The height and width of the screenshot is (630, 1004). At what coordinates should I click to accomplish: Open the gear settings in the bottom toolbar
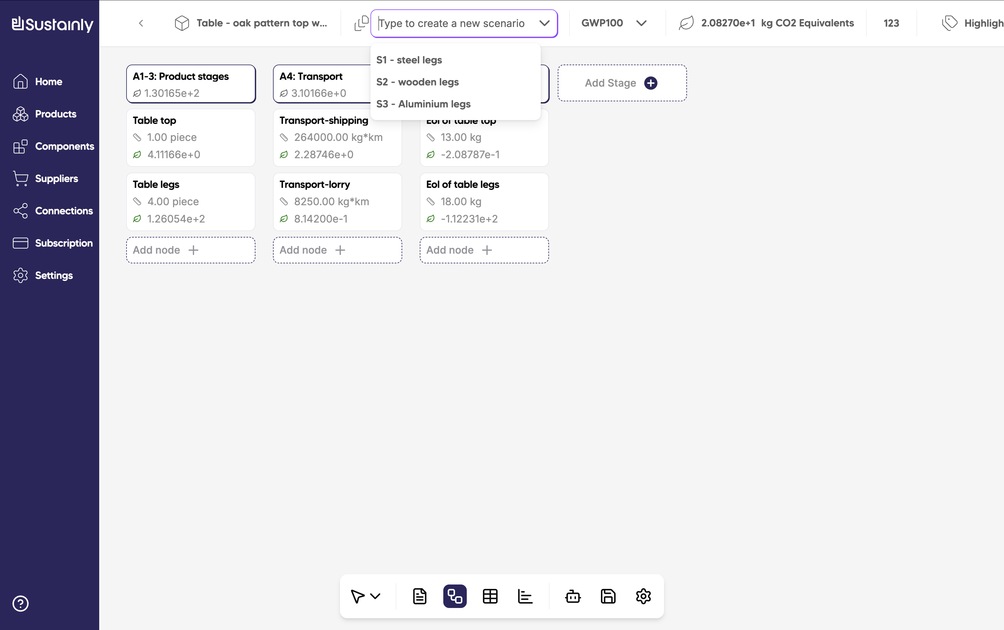pos(643,596)
